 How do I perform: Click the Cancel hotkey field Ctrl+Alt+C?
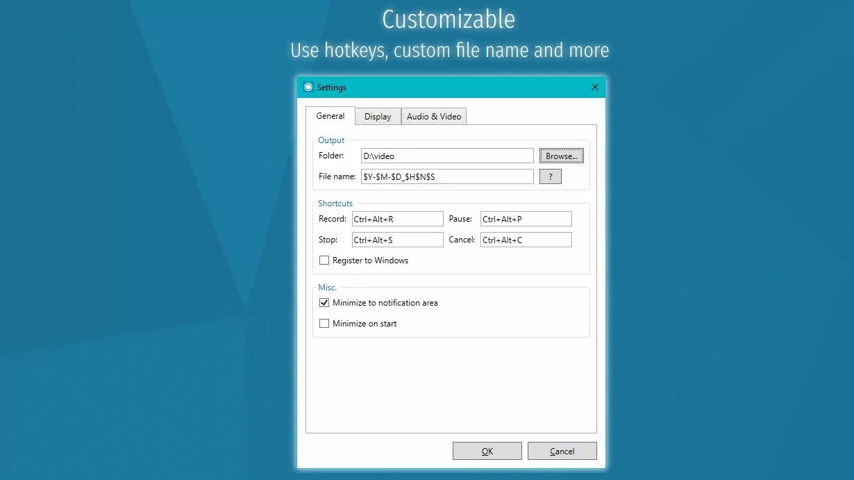[526, 239]
